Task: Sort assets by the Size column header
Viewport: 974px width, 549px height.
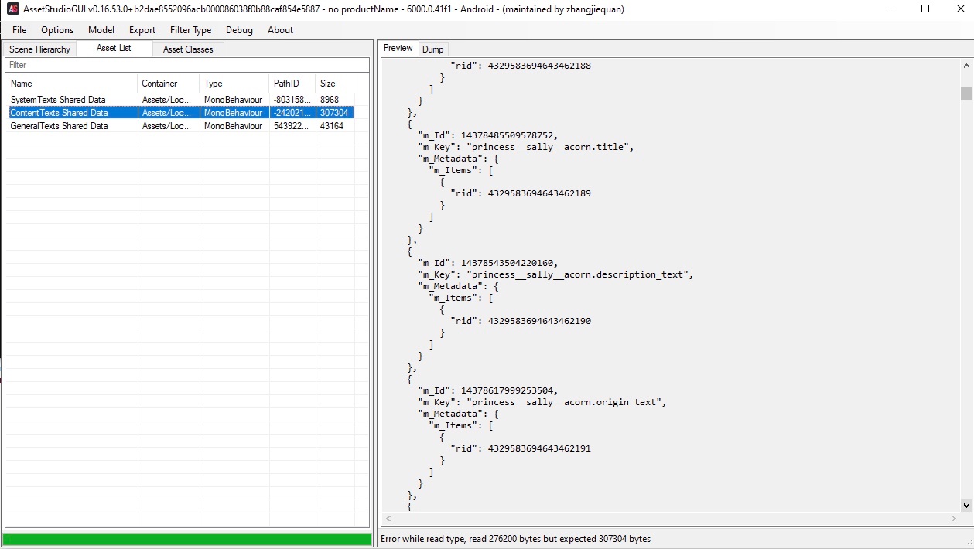Action: 335,84
